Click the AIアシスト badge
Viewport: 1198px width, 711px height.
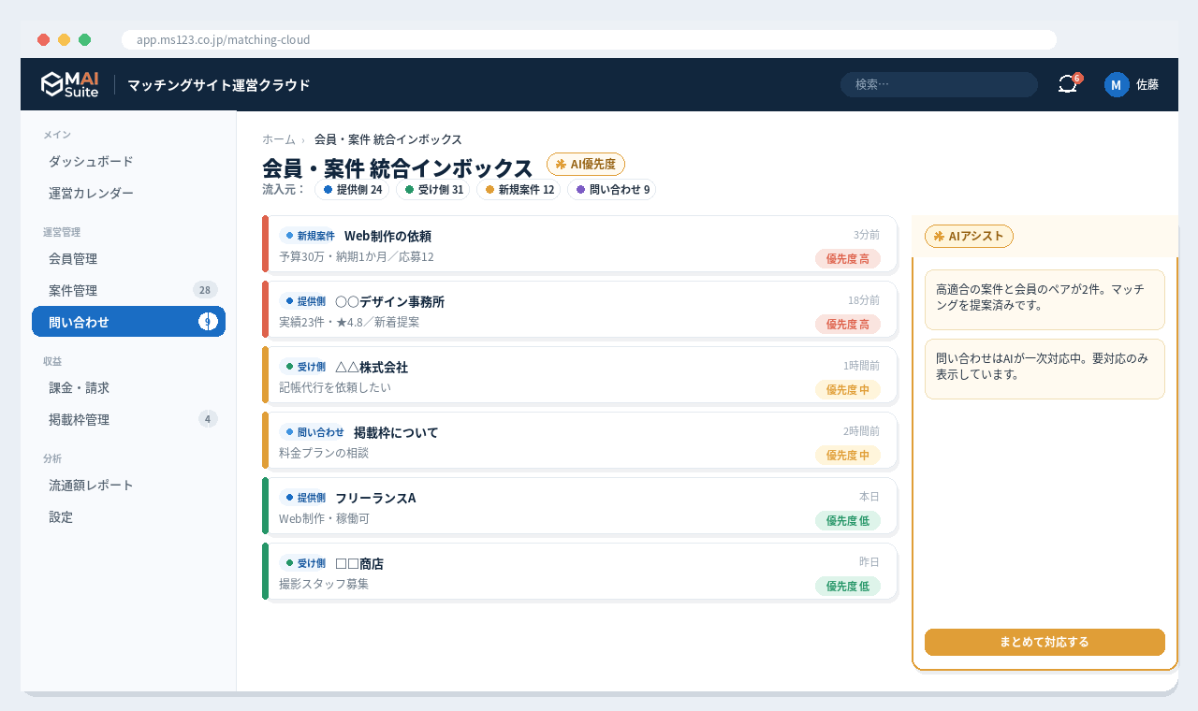click(969, 236)
